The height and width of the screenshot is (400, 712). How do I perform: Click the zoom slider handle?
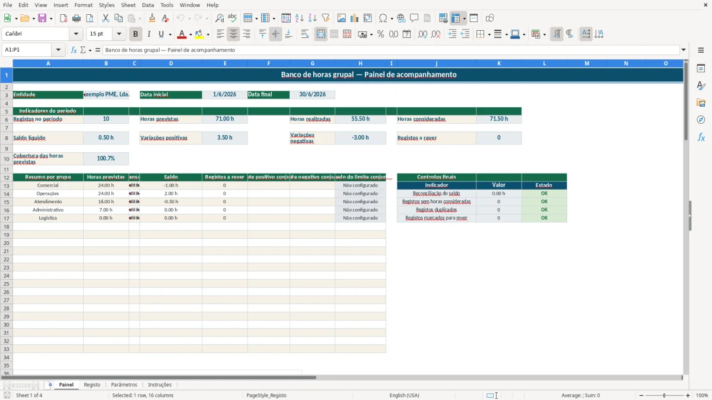coord(665,395)
